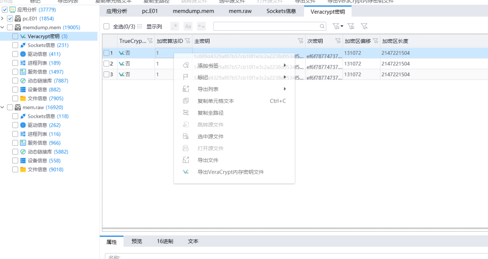Select mem.raw Sockets信息 (118) tree item
Screen dimensions: 488x259
click(x=48, y=116)
